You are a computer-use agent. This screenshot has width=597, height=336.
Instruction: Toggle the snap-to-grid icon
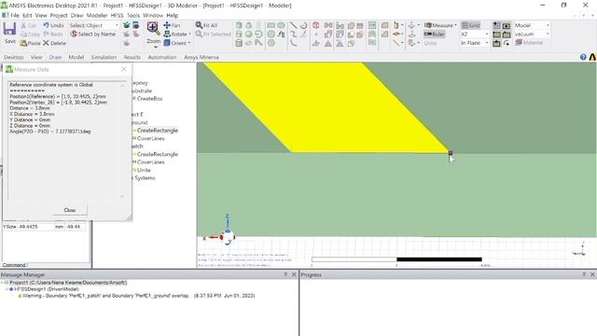[x=496, y=25]
